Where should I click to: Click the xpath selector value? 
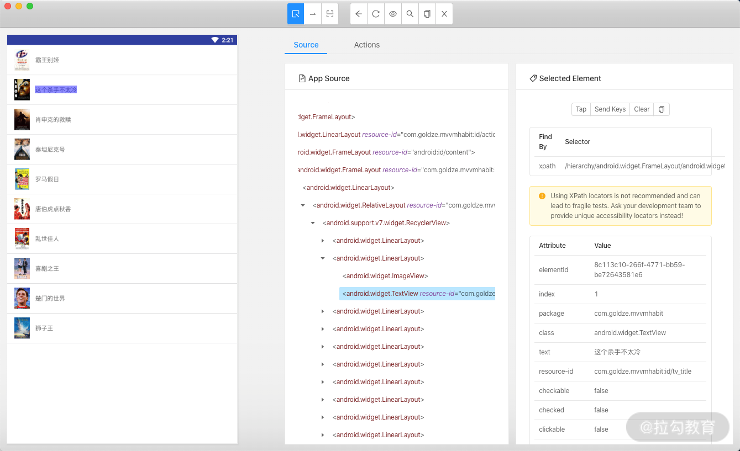645,166
